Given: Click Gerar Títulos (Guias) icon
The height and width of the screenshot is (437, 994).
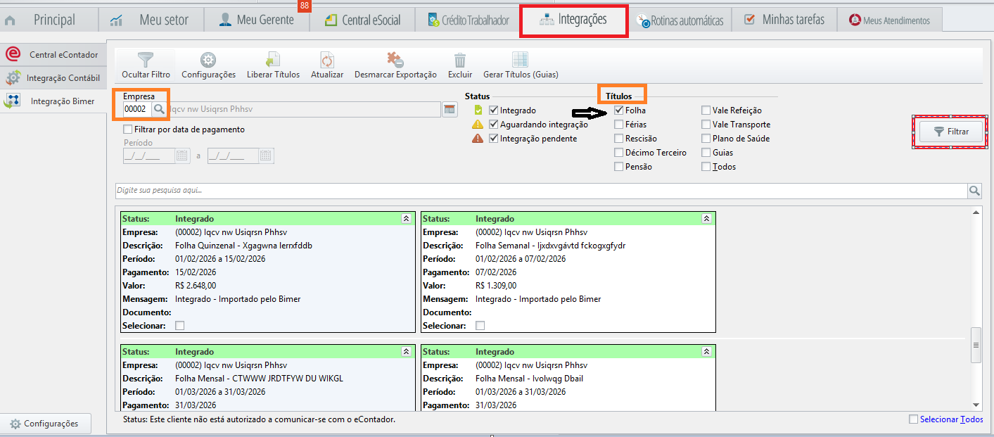Looking at the screenshot, I should [x=521, y=60].
